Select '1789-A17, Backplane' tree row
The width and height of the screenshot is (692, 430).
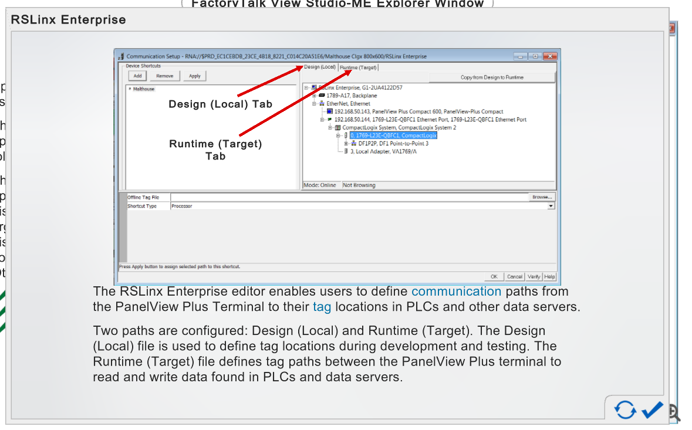point(352,96)
